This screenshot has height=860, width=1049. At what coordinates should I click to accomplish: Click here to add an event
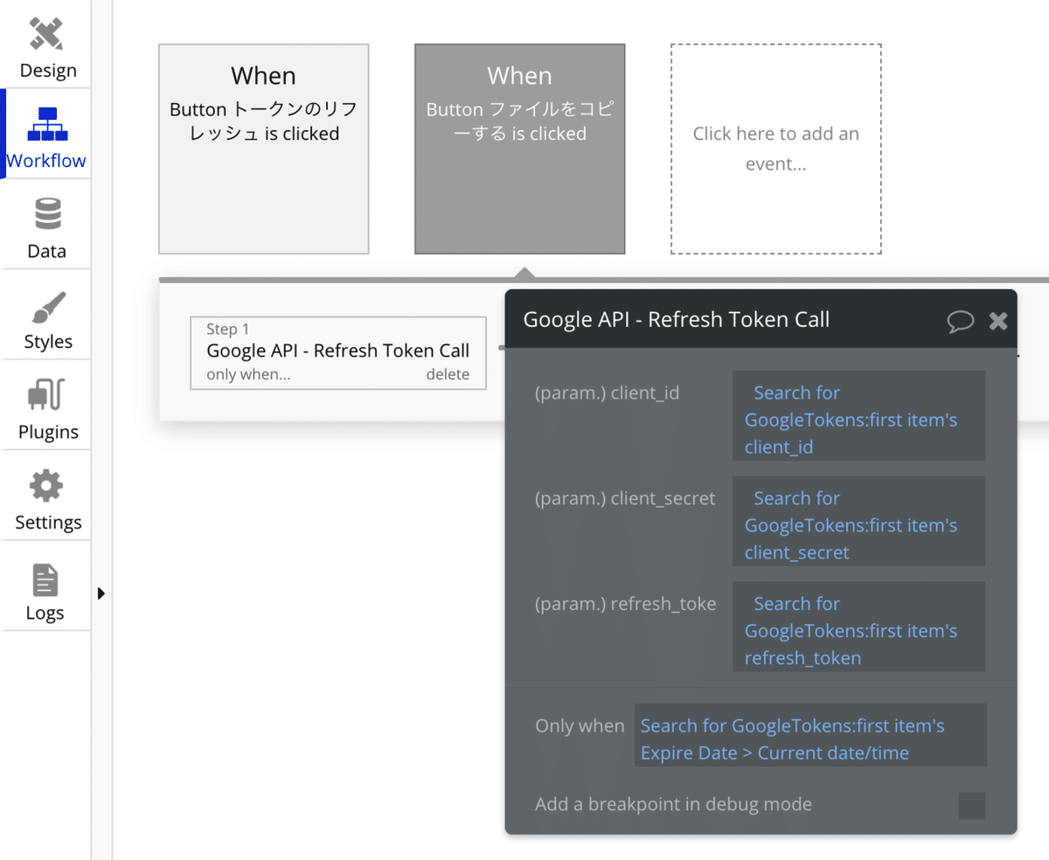tap(775, 149)
